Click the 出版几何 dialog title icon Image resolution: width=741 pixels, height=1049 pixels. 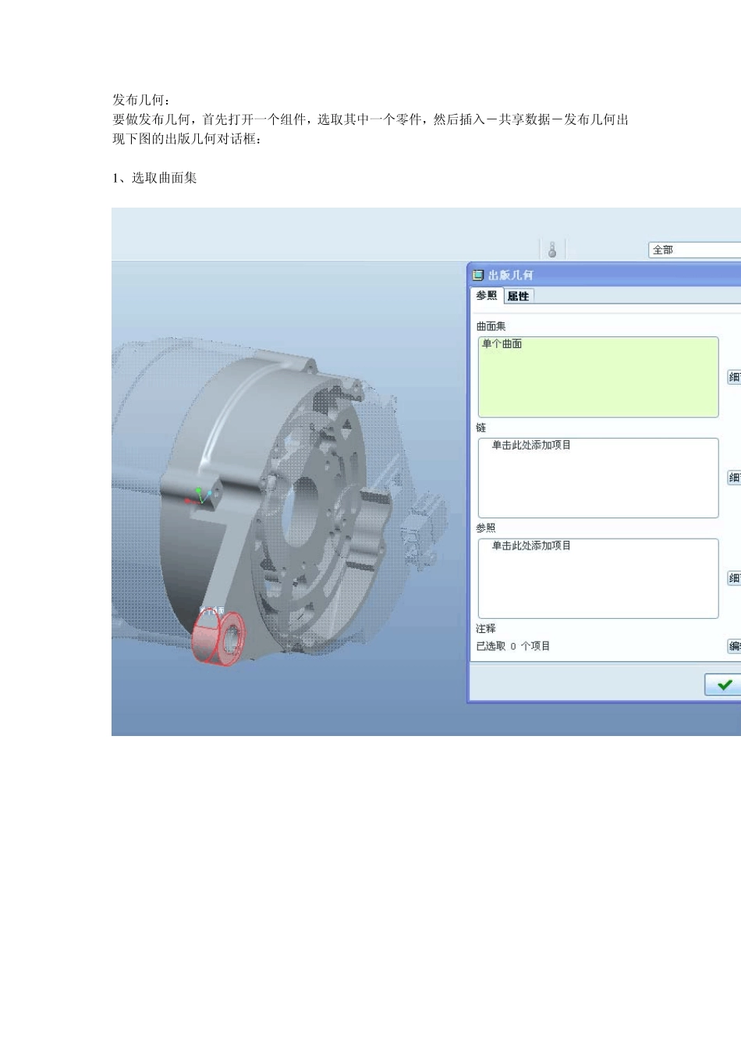(x=478, y=275)
